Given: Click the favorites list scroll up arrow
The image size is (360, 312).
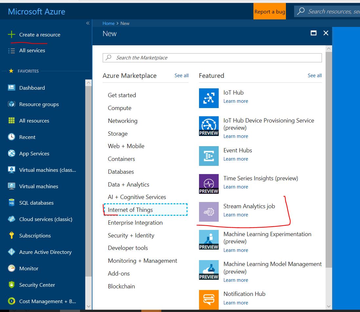Looking at the screenshot, I should click(x=89, y=83).
